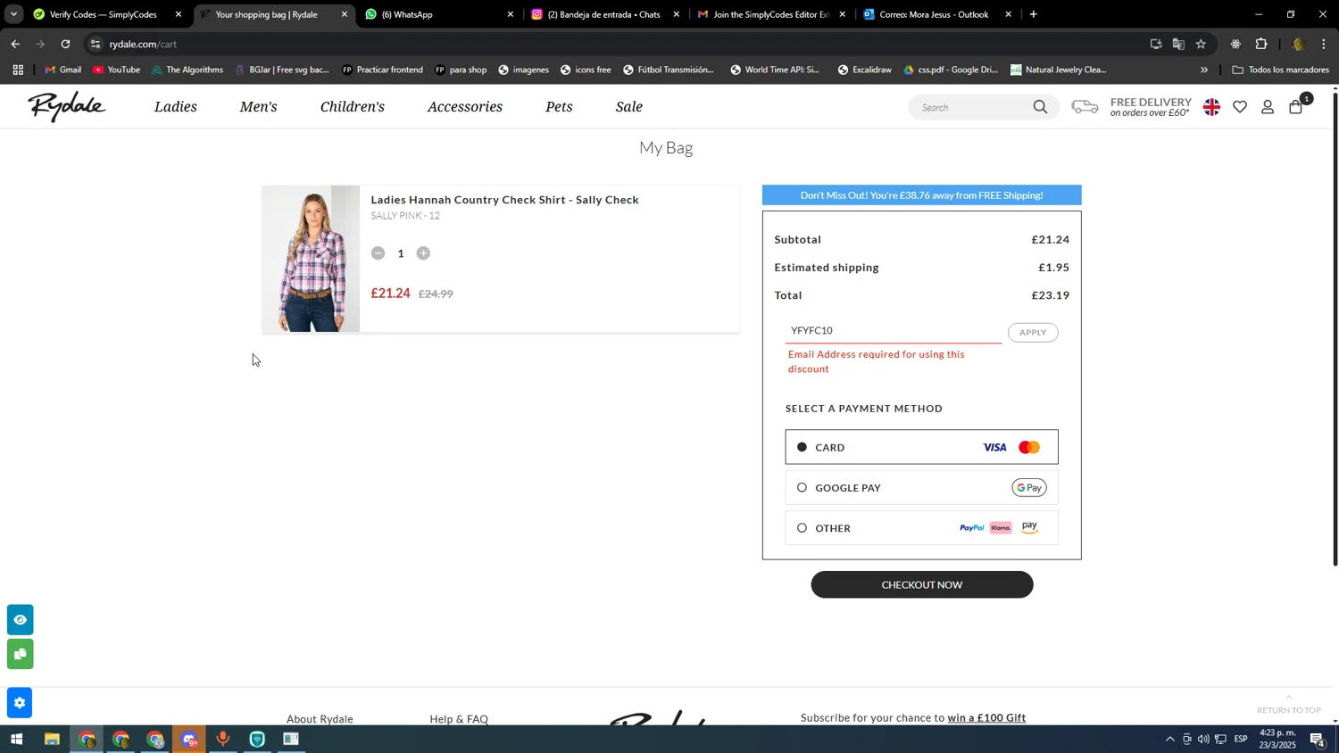Increase quantity with plus icon
The height and width of the screenshot is (753, 1339).
(x=423, y=253)
